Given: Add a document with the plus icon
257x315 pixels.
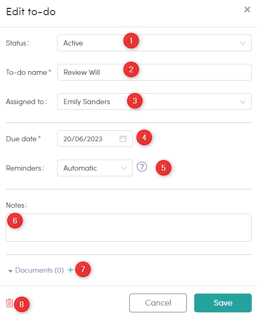Looking at the screenshot, I should (x=70, y=270).
